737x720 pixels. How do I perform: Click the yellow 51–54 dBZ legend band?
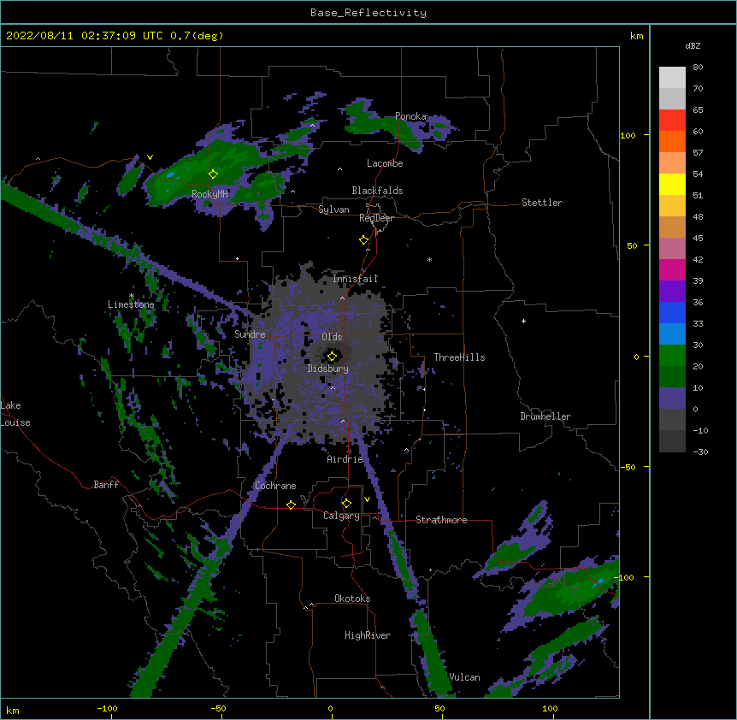[x=672, y=185]
